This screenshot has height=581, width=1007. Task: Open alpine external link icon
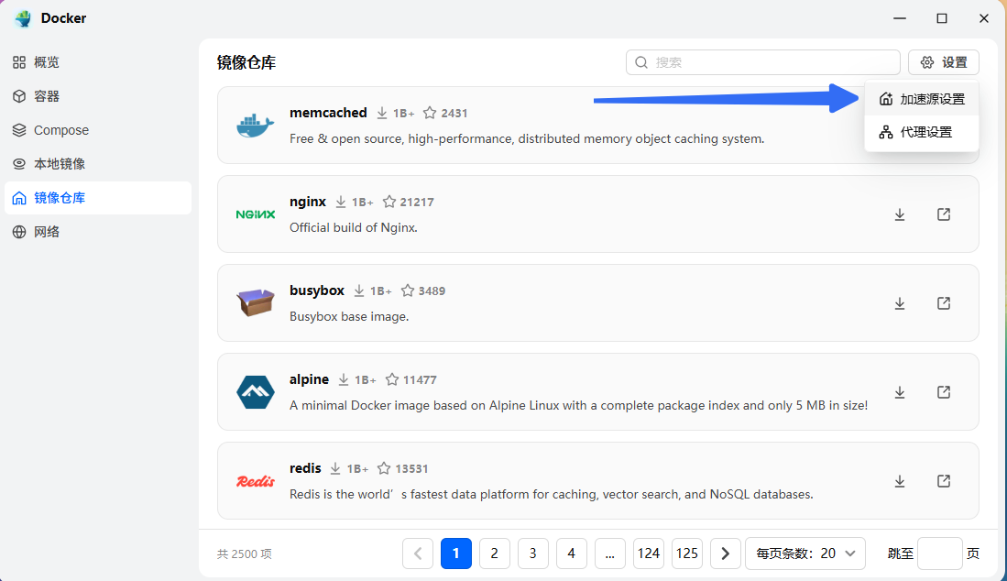(944, 392)
